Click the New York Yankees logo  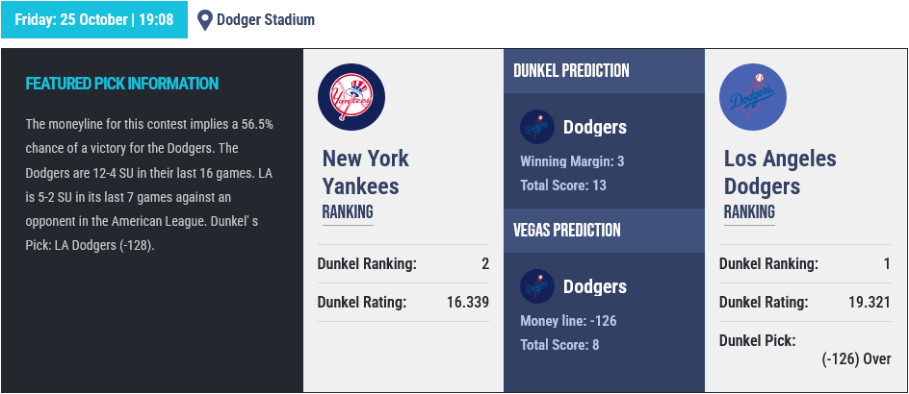351,97
